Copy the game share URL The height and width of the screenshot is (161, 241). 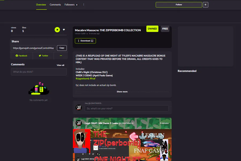point(62,48)
